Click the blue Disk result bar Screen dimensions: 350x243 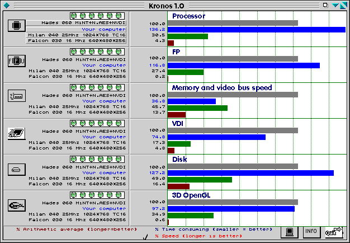tap(250, 173)
